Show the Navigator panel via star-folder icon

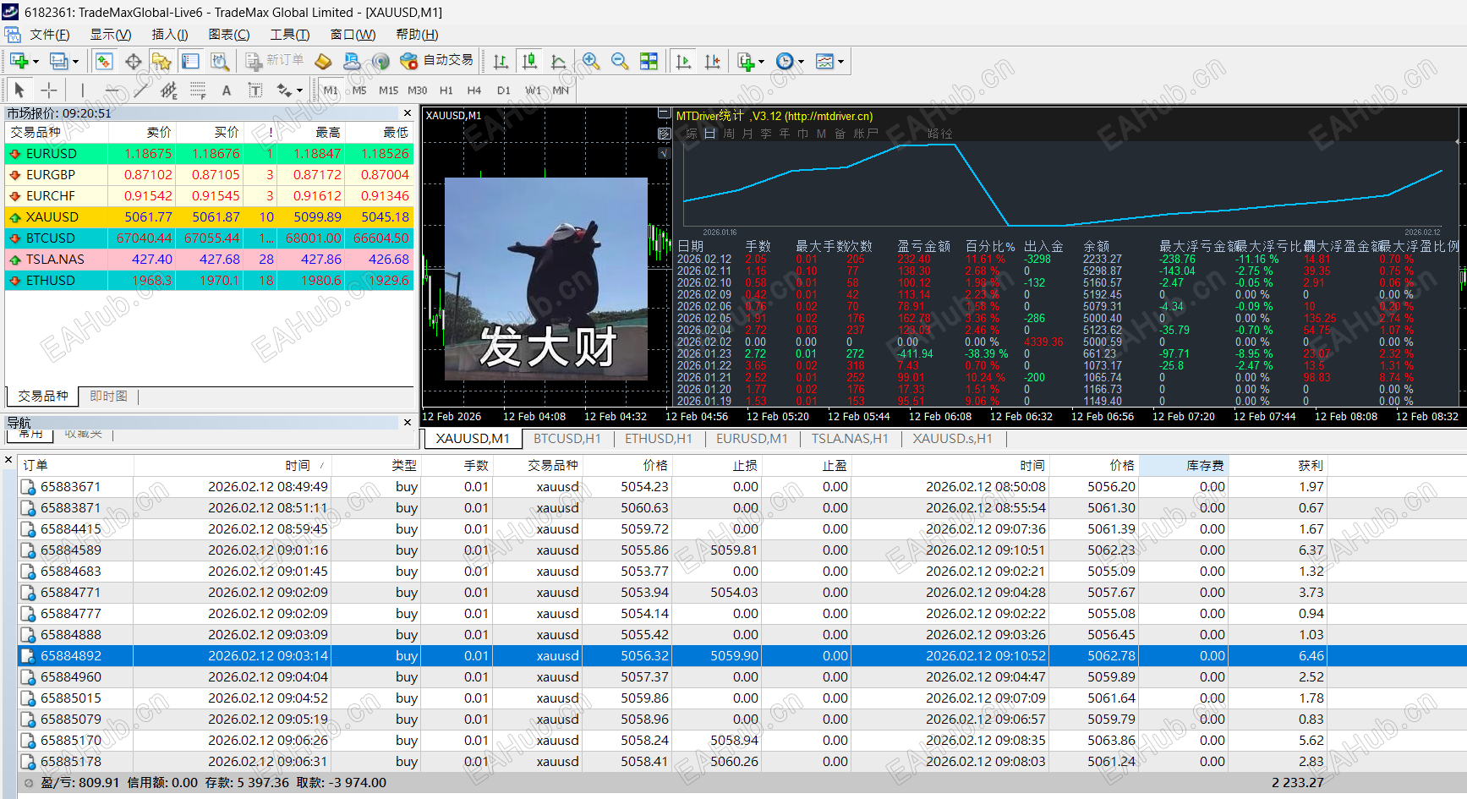point(161,61)
